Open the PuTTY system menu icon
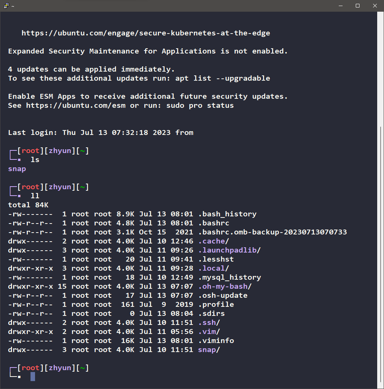 click(x=6, y=5)
